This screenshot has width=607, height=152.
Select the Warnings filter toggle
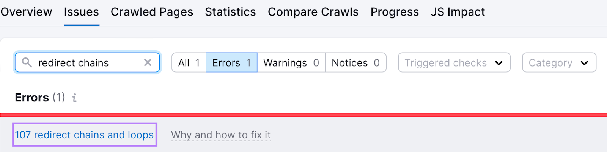[x=291, y=62]
